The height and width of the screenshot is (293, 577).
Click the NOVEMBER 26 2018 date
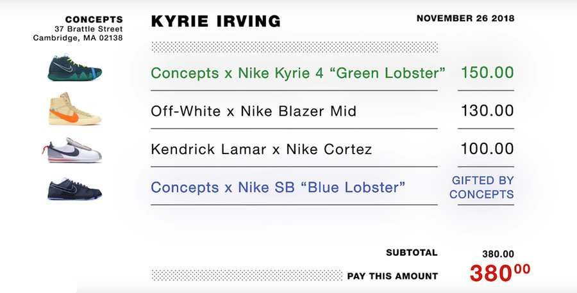coord(465,18)
